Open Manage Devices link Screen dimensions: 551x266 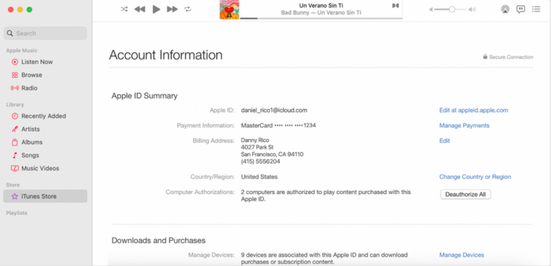click(461, 255)
